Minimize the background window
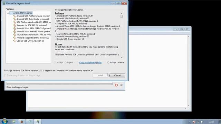 pyautogui.click(x=176, y=29)
